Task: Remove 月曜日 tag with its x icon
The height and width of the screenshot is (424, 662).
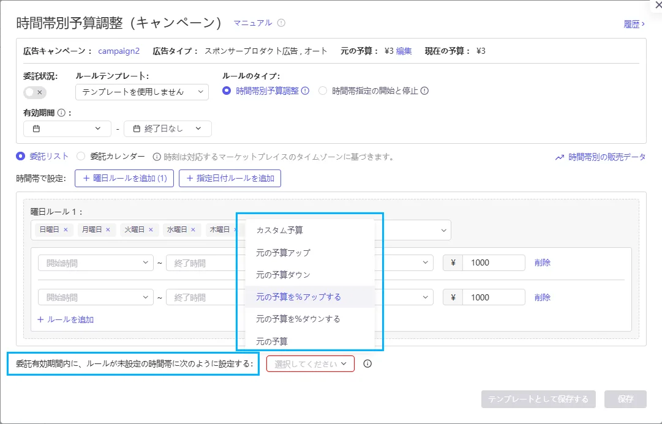Action: [108, 229]
